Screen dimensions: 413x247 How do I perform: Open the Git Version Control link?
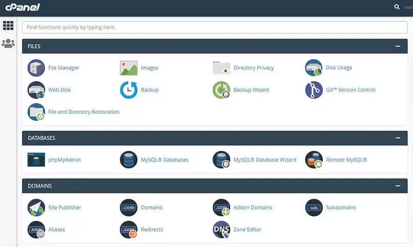351,90
